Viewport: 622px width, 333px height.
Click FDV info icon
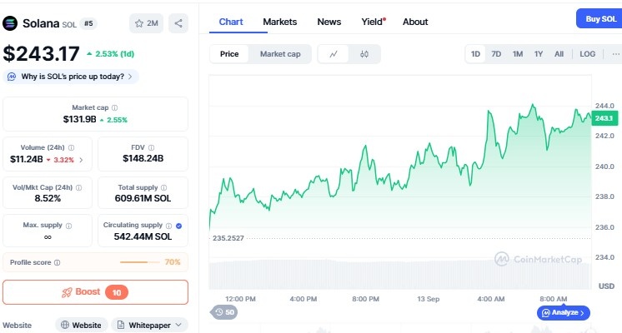coord(151,147)
